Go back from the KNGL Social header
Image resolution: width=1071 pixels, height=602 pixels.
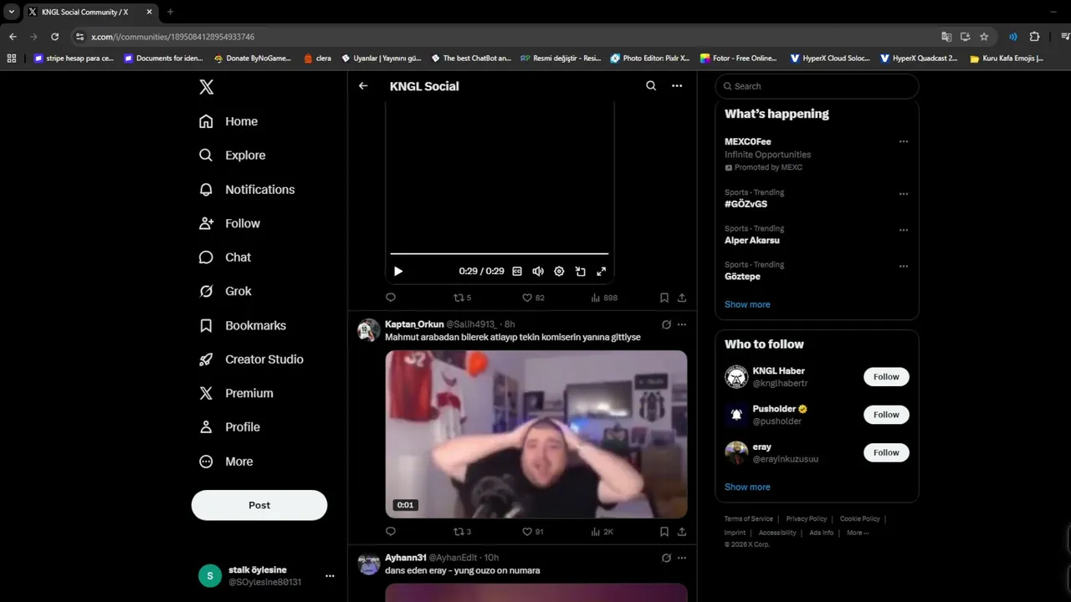[x=363, y=86]
